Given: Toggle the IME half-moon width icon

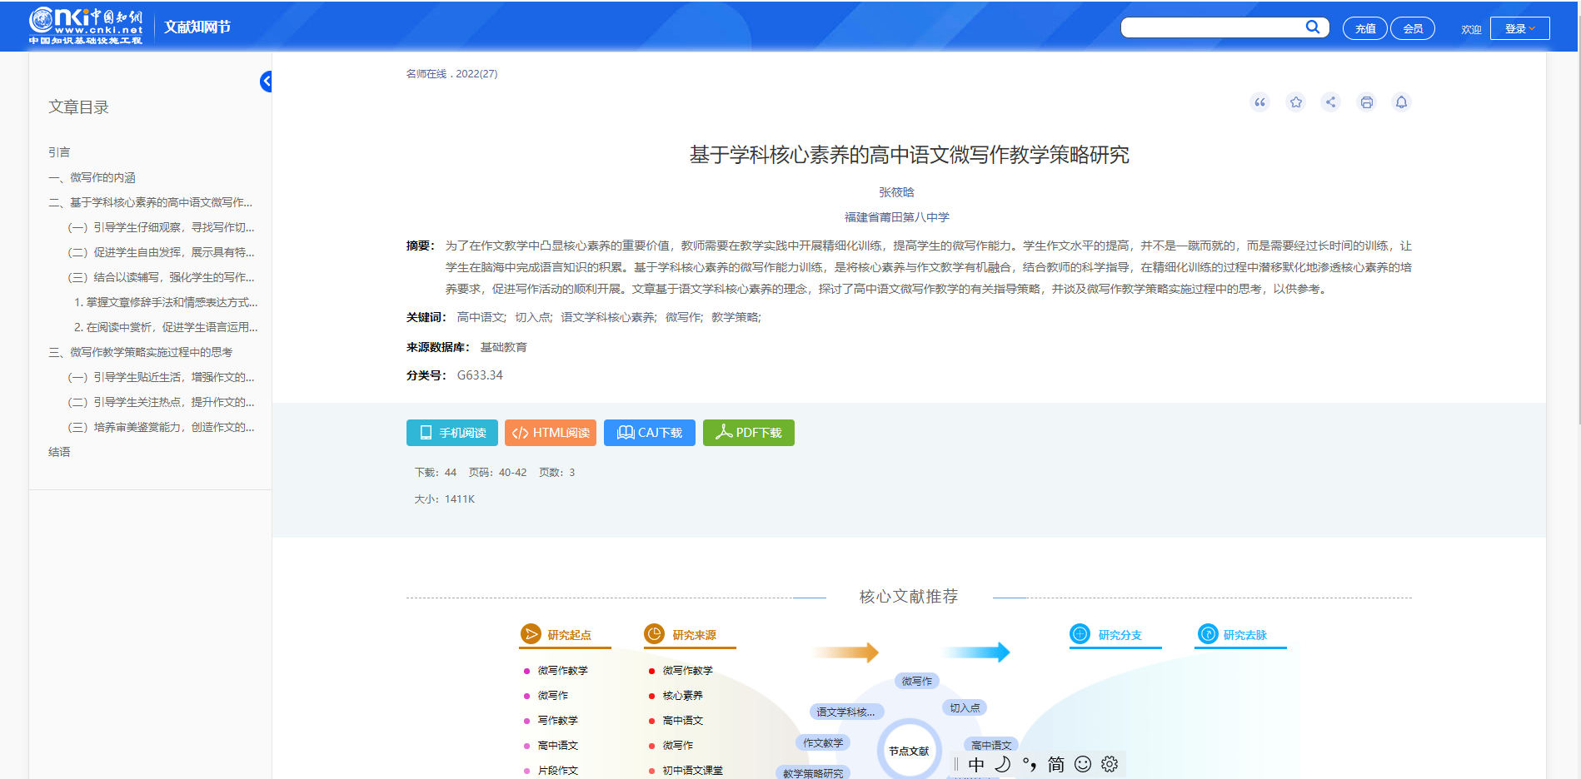Looking at the screenshot, I should tap(1003, 764).
